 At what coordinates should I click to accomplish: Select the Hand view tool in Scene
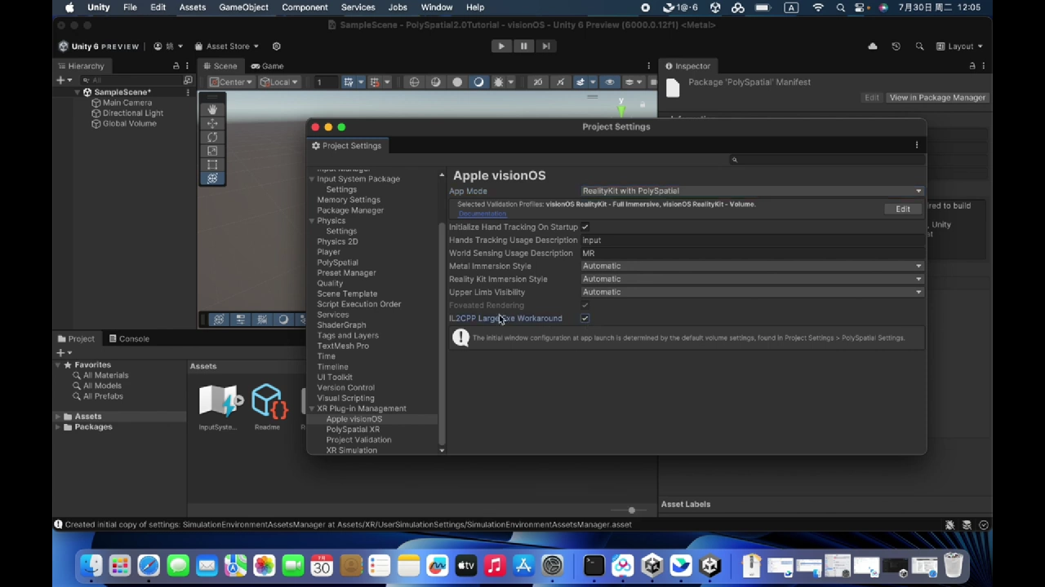tap(212, 109)
